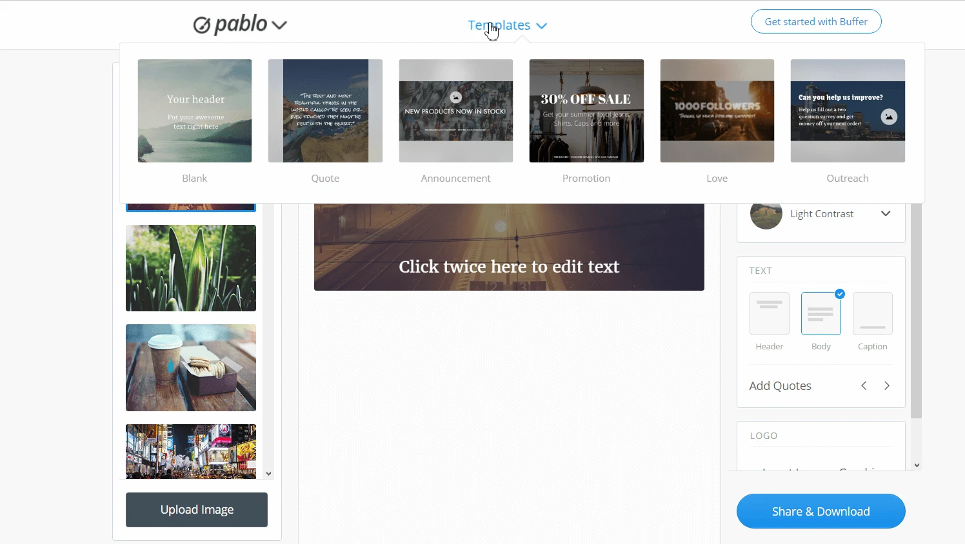Select the green plant background image
Viewport: 965px width, 544px height.
(x=191, y=268)
